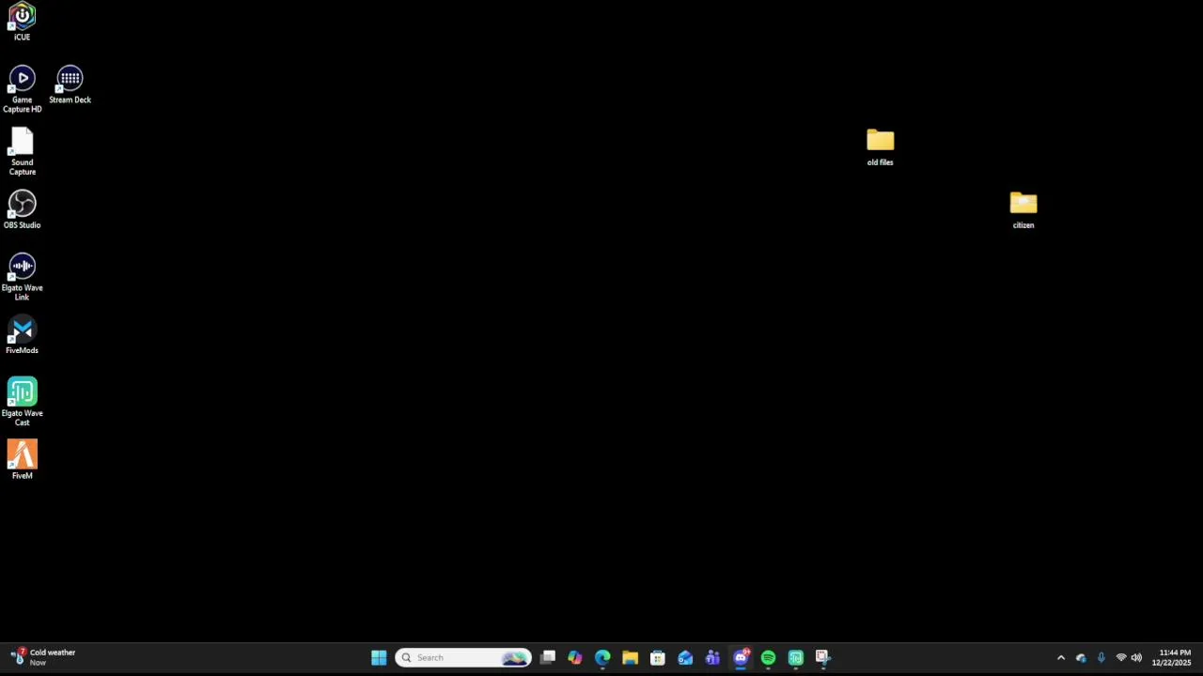Expand the hidden system tray icons
The image size is (1203, 676).
(1061, 657)
